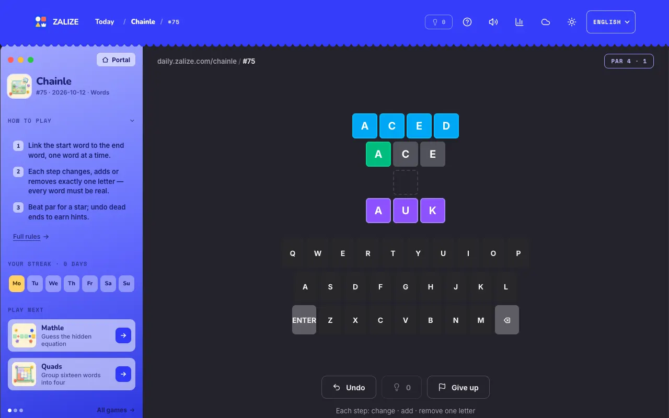Image resolution: width=669 pixels, height=418 pixels.
Task: Click the empty dashed letter slot
Action: [x=406, y=182]
